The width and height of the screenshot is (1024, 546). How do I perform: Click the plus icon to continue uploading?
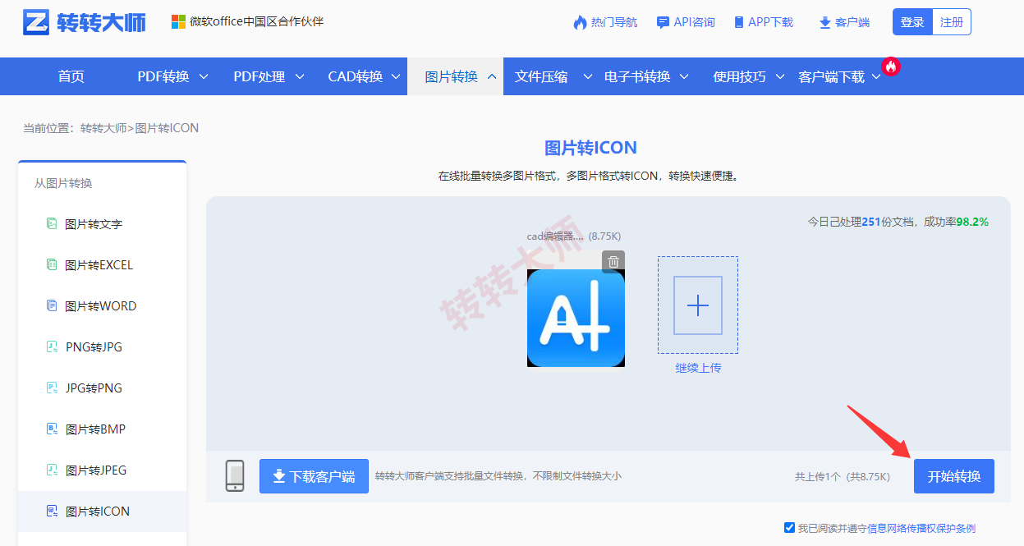pyautogui.click(x=698, y=305)
